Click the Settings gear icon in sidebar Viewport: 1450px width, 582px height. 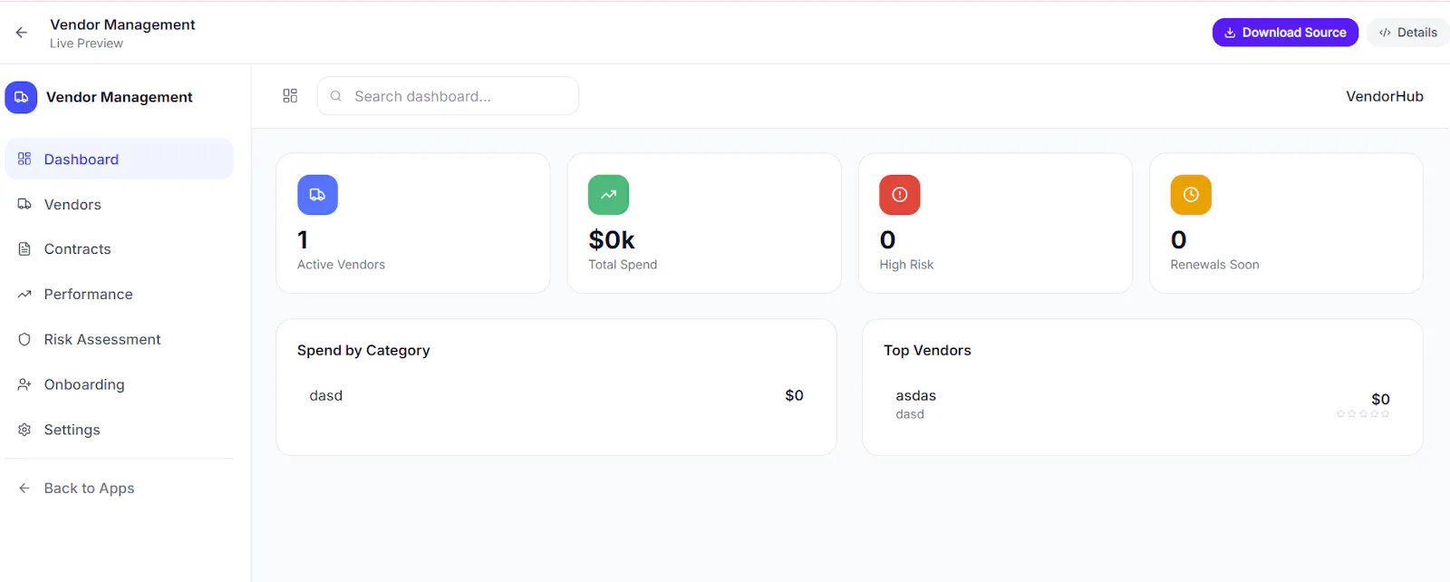pyautogui.click(x=24, y=430)
